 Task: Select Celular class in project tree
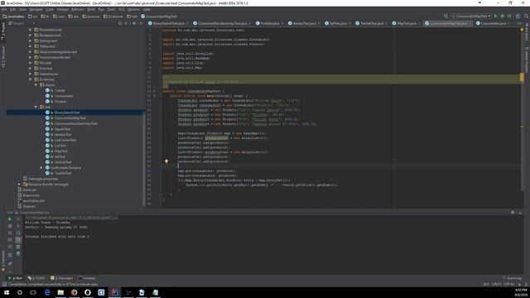(60, 90)
